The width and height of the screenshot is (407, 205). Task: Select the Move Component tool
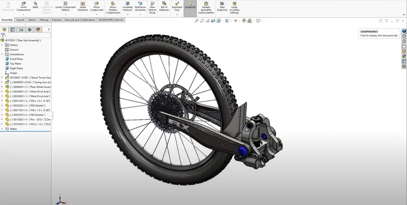[x=97, y=7]
